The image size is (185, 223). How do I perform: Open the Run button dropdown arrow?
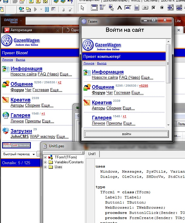pyautogui.click(x=41, y=9)
